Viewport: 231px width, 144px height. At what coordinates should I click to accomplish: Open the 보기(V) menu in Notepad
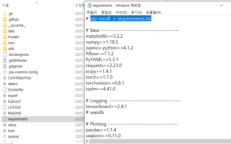(x=137, y=13)
